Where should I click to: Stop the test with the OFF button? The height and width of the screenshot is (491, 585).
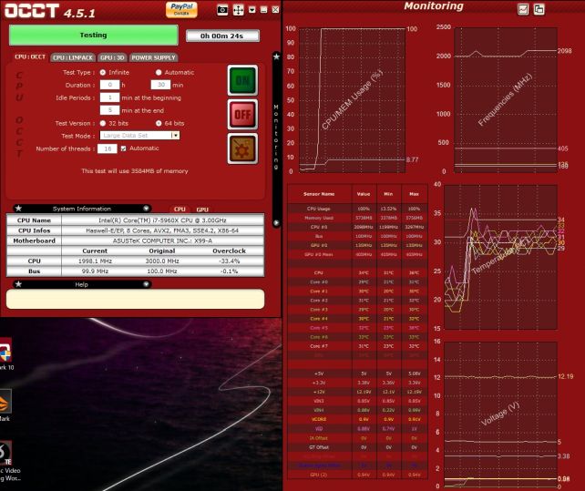point(243,114)
